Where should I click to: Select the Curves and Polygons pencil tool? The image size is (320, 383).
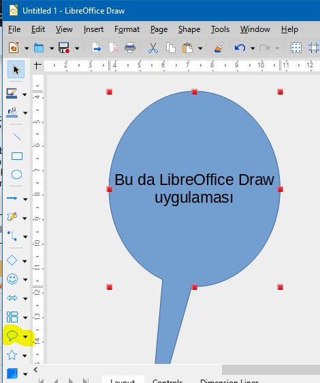click(12, 217)
